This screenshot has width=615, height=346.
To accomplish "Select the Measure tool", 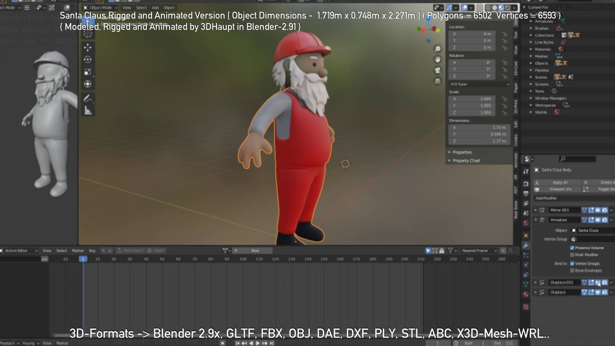I will pyautogui.click(x=88, y=111).
